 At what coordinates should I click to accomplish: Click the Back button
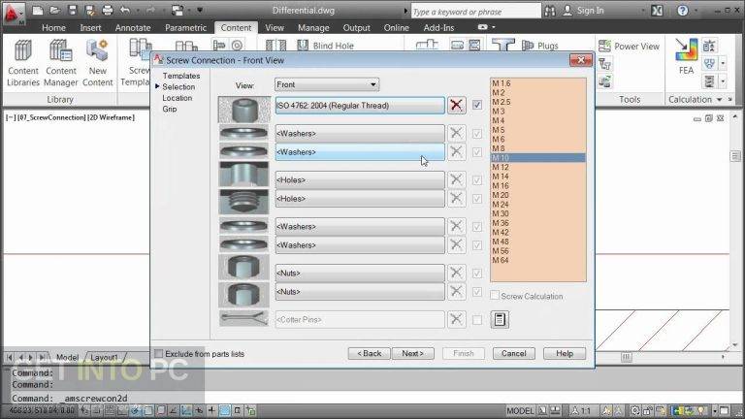369,353
